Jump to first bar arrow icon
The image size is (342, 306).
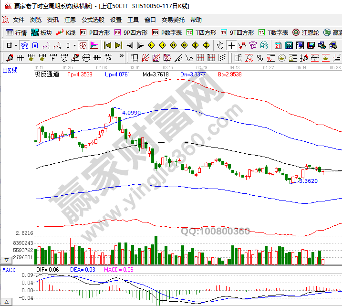pyautogui.click(x=107, y=45)
